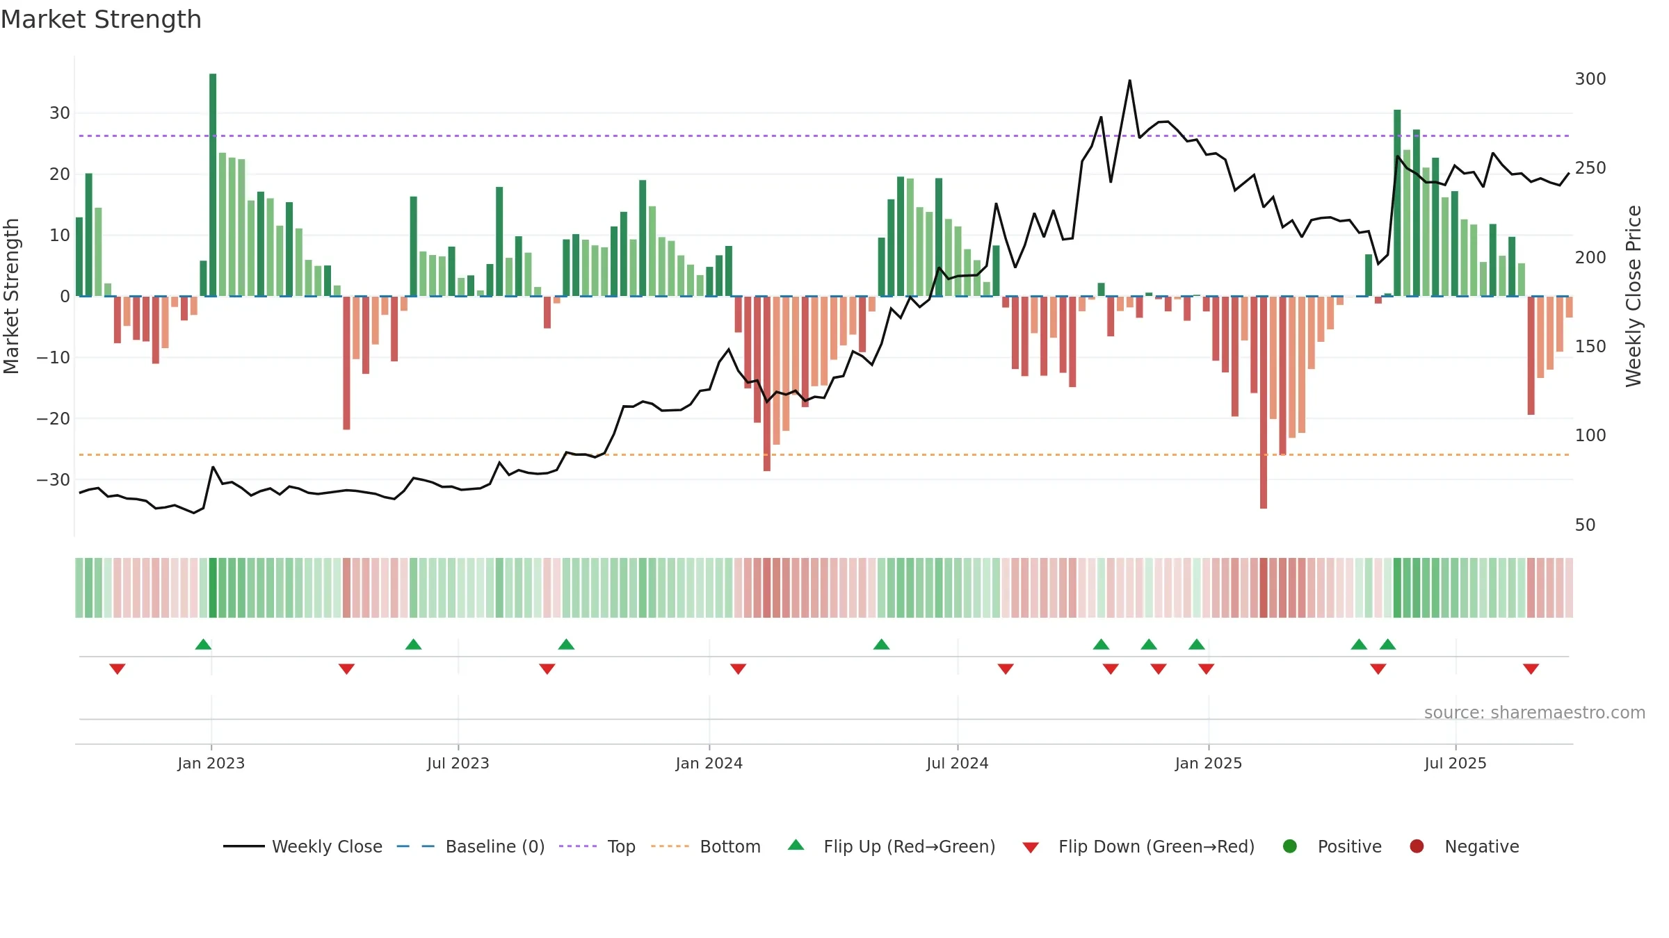Select the flip-up marker just before Jan 2023
Viewport: 1669px width, 938px height.
click(x=203, y=644)
